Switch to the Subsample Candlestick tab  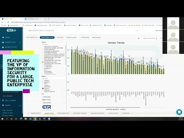pos(97,113)
